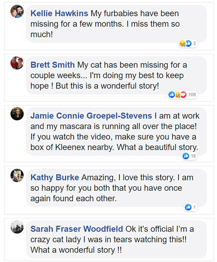The height and width of the screenshot is (262, 217).
Task: Open Jamie Connie Groepel-Stevens' avatar
Action: pos(17,114)
